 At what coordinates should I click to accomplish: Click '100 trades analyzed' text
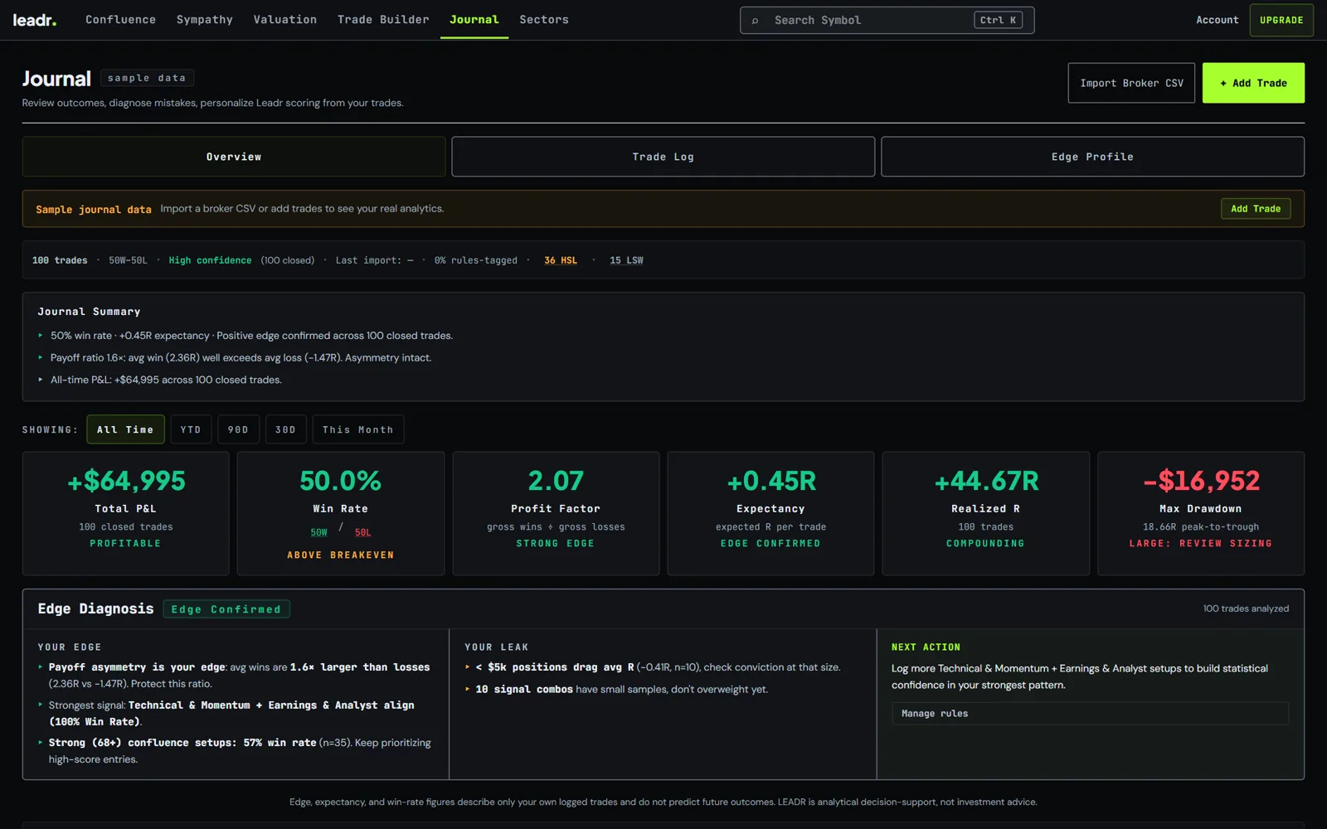pyautogui.click(x=1246, y=608)
